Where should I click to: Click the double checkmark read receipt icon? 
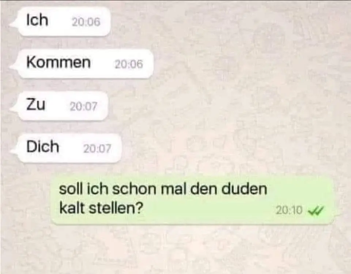coord(316,211)
